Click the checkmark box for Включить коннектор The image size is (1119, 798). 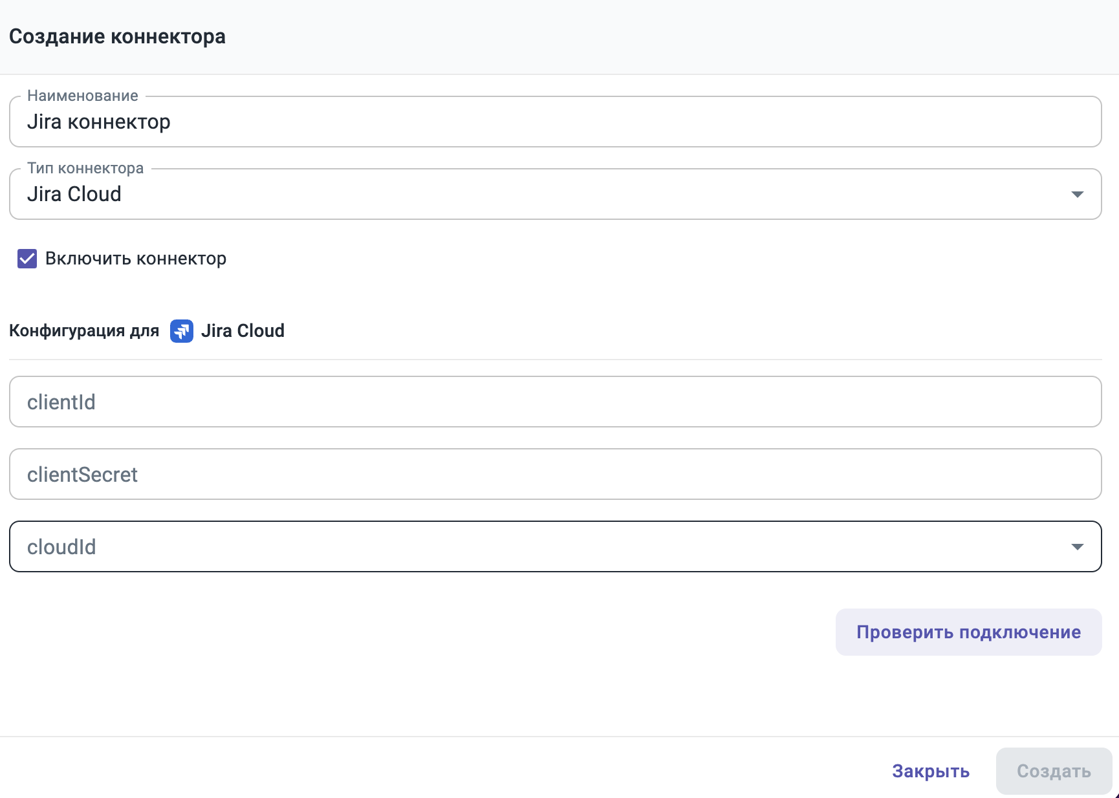27,259
